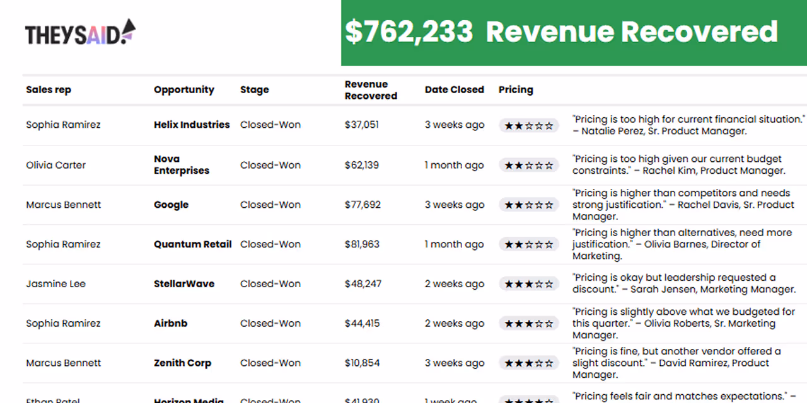
Task: Select Sophia Ramirez in the Airbnb row
Action: (x=63, y=324)
